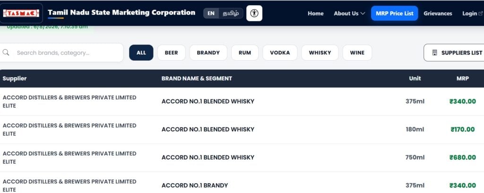Click the MRP Price List button

pyautogui.click(x=395, y=13)
